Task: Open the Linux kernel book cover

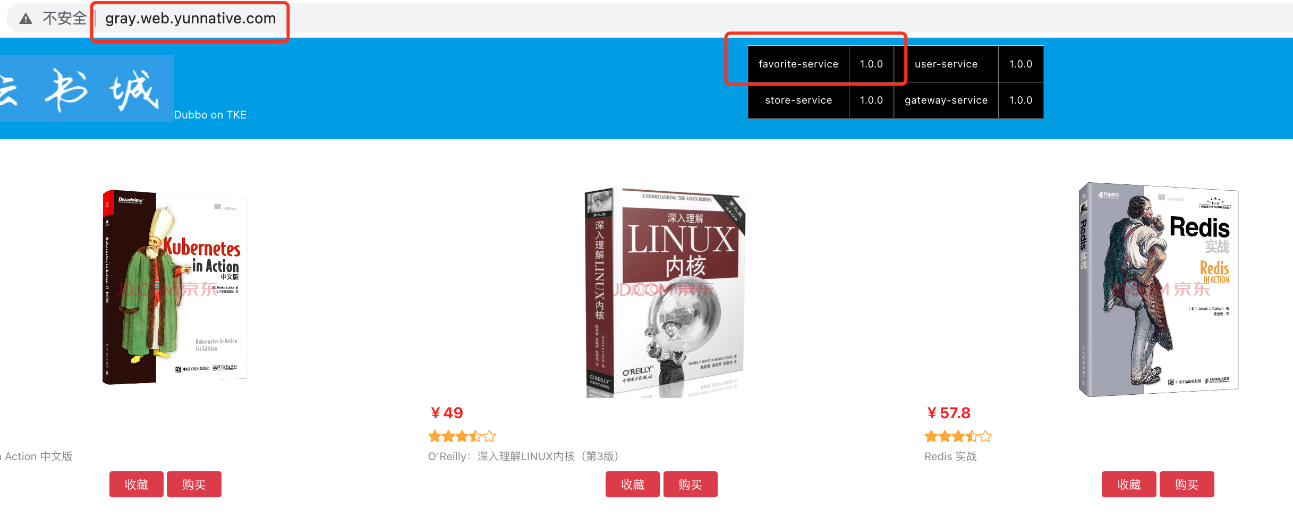Action: [665, 292]
